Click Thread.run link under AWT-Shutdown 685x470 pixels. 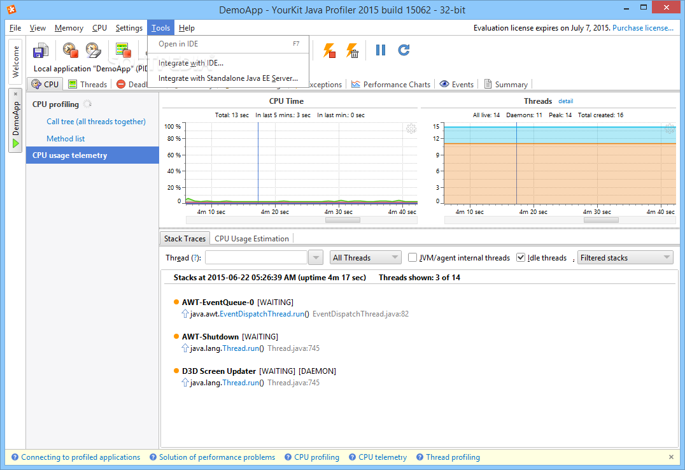pyautogui.click(x=241, y=348)
